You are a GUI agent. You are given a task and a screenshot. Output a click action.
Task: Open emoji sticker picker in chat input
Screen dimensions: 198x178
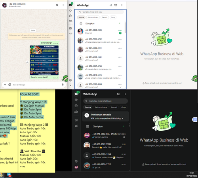point(10,85)
